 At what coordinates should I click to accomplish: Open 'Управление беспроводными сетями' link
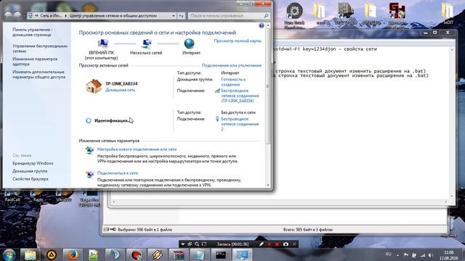[40, 49]
